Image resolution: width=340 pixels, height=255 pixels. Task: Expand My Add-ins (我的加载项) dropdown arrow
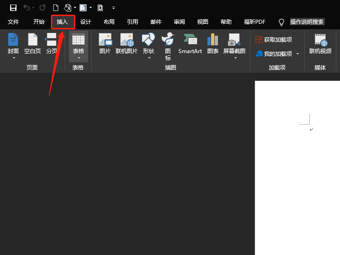[297, 54]
